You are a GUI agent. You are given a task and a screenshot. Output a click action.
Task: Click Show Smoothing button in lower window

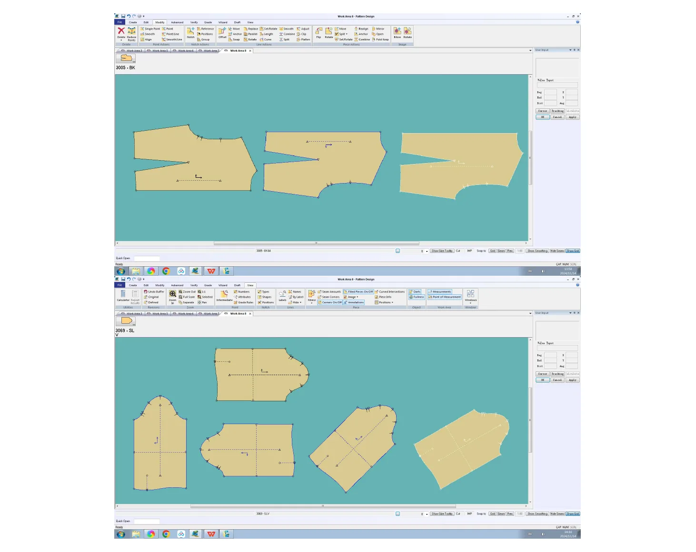[x=537, y=514]
